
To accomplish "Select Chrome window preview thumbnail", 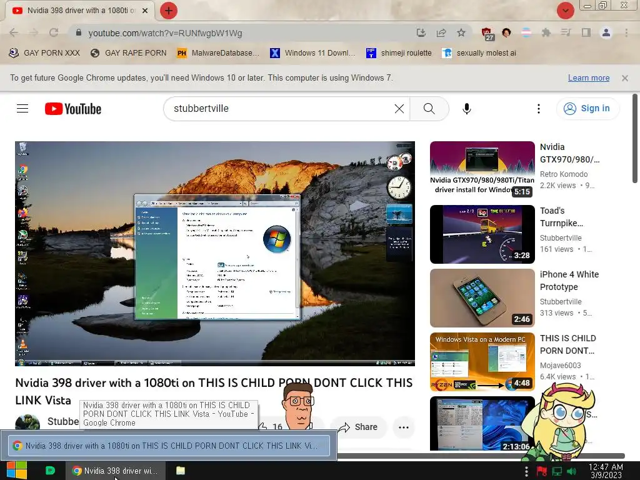I will [x=169, y=445].
